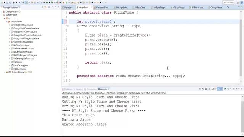Click the Open Console icon
Image resolution: width=244 pixels, height=137 pixels.
233,89
